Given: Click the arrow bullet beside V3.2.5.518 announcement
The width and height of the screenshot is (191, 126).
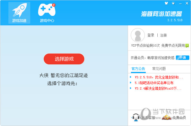Looking at the screenshot, I should pos(131,77).
